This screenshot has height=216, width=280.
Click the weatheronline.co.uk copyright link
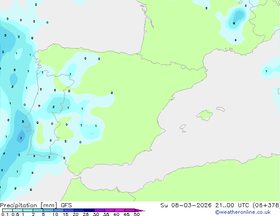point(243,212)
